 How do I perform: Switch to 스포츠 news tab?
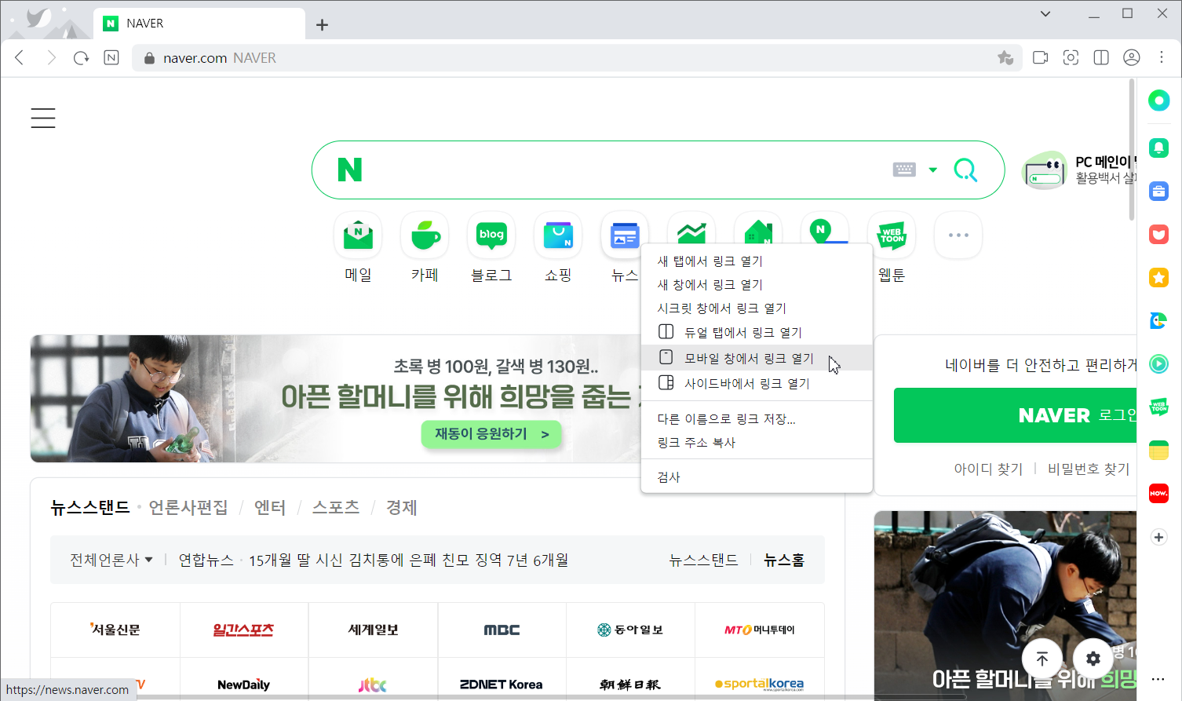[x=336, y=507]
